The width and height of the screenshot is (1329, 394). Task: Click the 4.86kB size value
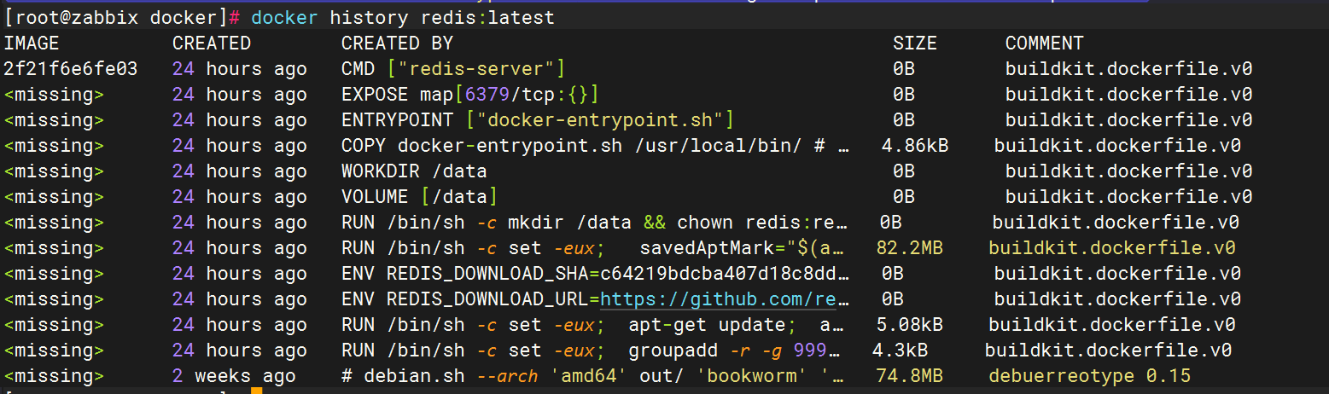click(x=915, y=146)
